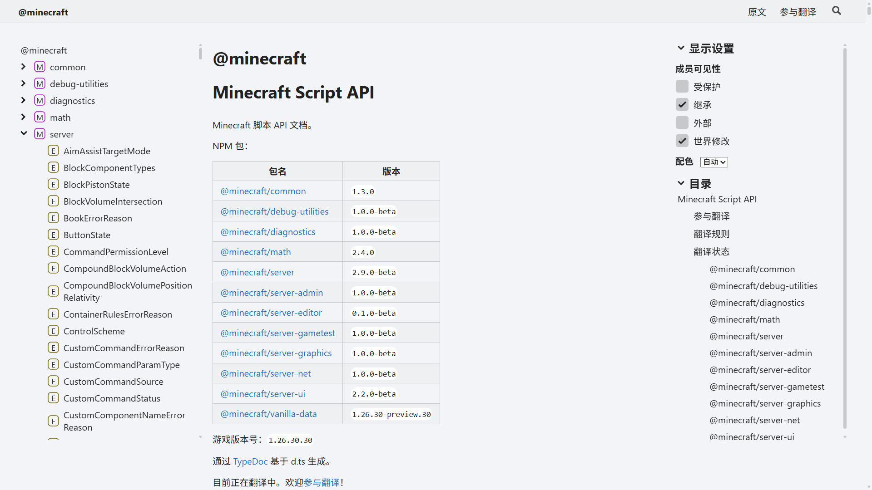Open ButtonState in the navigation tree

(x=87, y=235)
